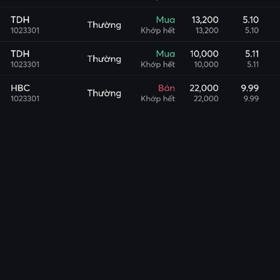Screen dimensions: 280x280
Task: Select the 5.10 order price in bold
Action: point(251,20)
